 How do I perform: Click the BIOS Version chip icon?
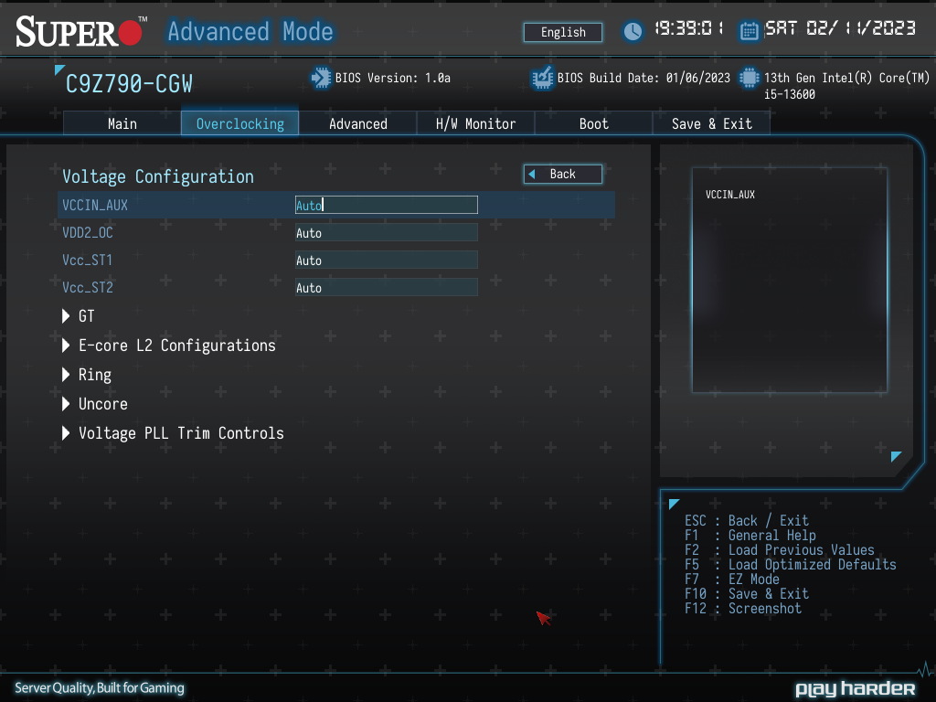[321, 79]
